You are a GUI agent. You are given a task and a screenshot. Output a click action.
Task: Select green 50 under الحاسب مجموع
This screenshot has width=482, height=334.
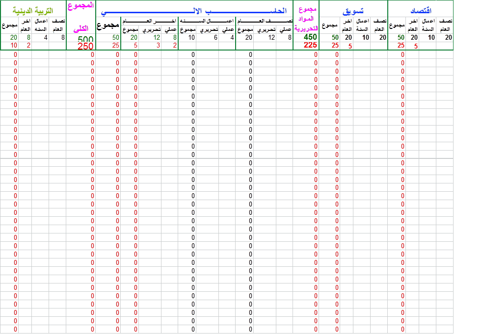tap(115, 37)
